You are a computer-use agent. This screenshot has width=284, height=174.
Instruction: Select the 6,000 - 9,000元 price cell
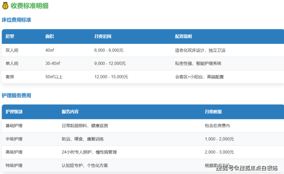(109, 50)
